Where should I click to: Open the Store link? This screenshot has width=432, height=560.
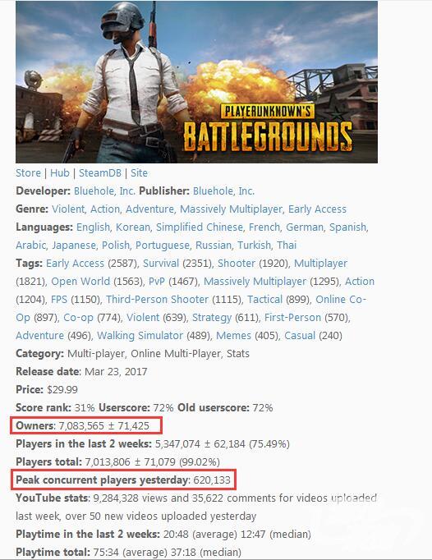tap(28, 173)
